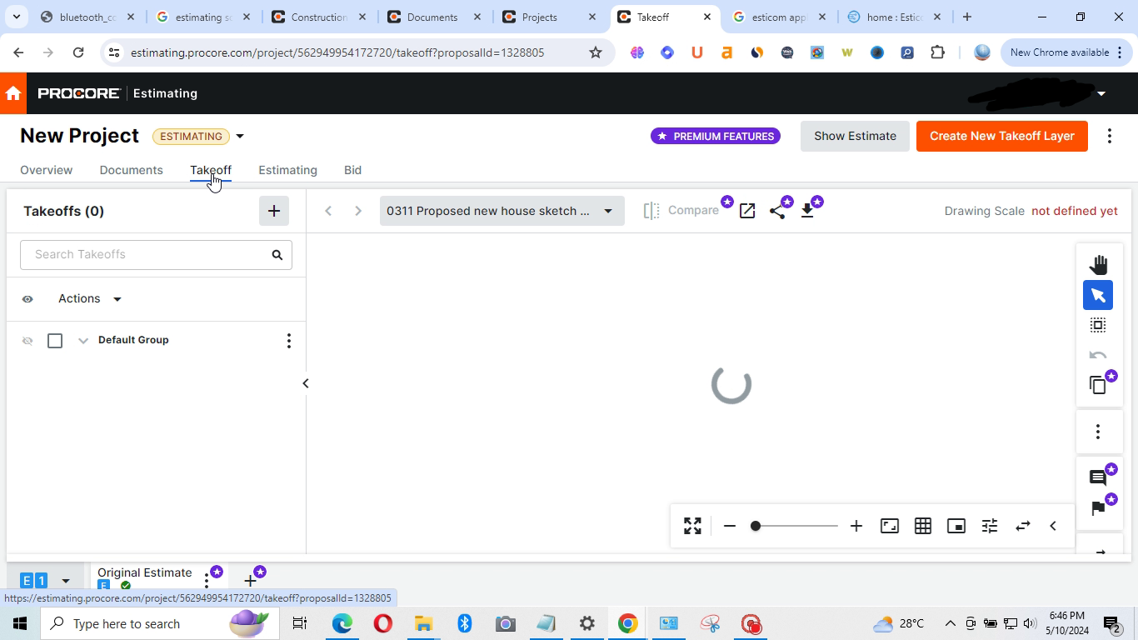The height and width of the screenshot is (640, 1138).
Task: Switch to the Estimating tab
Action: (x=287, y=170)
